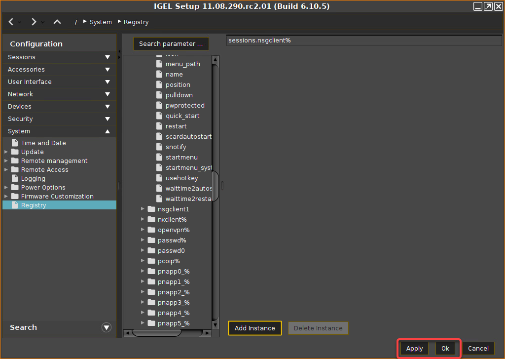505x359 pixels.
Task: Click the back navigation arrow
Action: (11, 22)
